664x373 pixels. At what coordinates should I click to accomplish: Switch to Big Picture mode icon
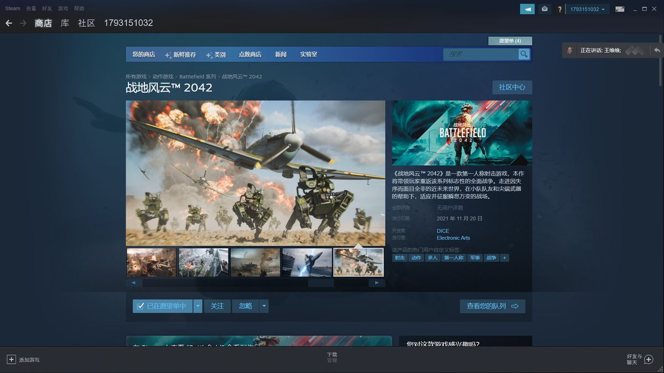coord(620,9)
